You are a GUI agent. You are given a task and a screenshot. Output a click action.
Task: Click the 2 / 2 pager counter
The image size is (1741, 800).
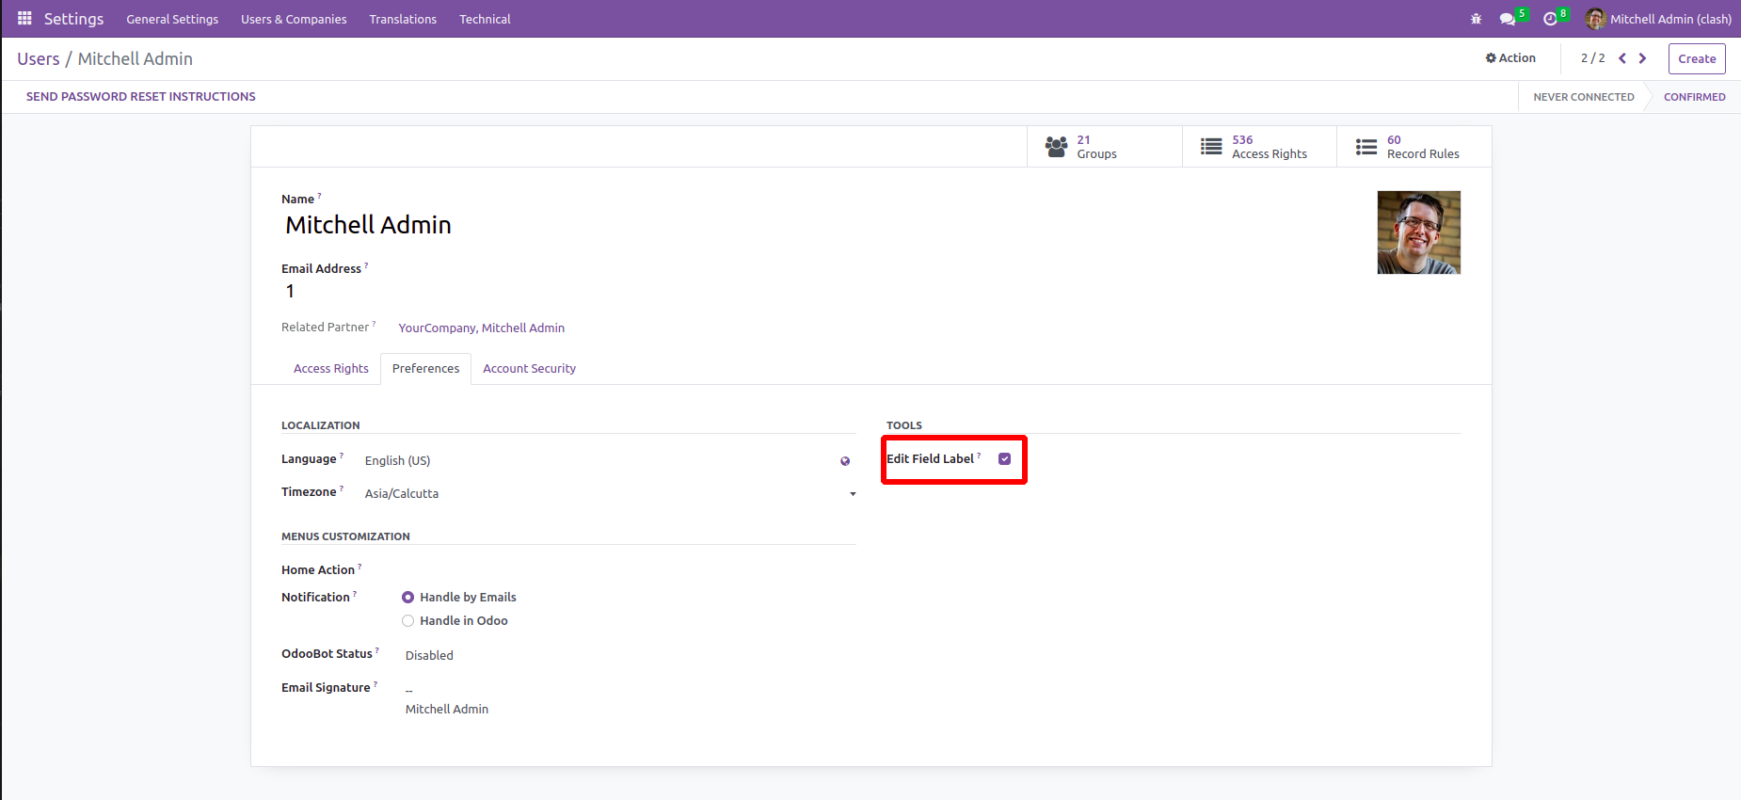coord(1593,58)
